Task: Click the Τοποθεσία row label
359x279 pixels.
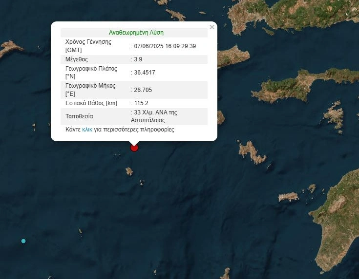Action: pos(79,116)
